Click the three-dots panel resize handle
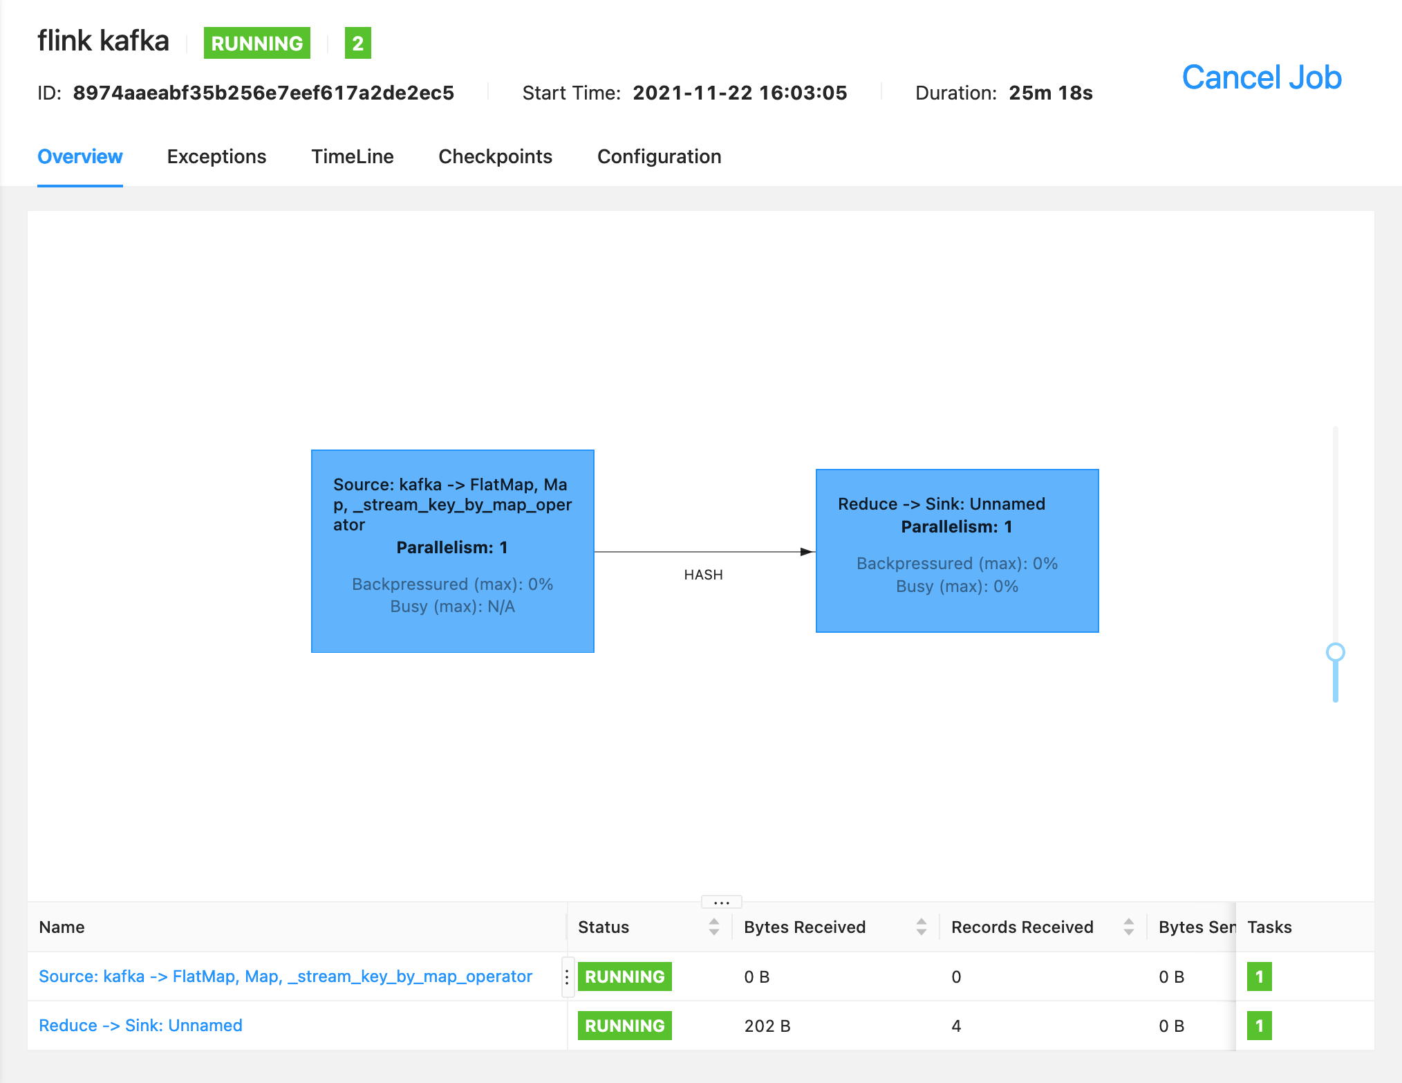The width and height of the screenshot is (1402, 1083). (721, 902)
